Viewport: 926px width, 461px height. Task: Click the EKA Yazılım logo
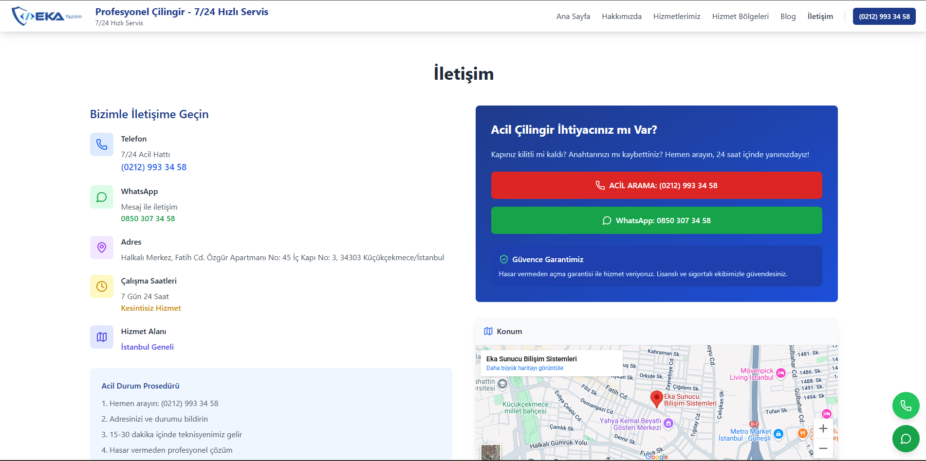click(x=47, y=16)
